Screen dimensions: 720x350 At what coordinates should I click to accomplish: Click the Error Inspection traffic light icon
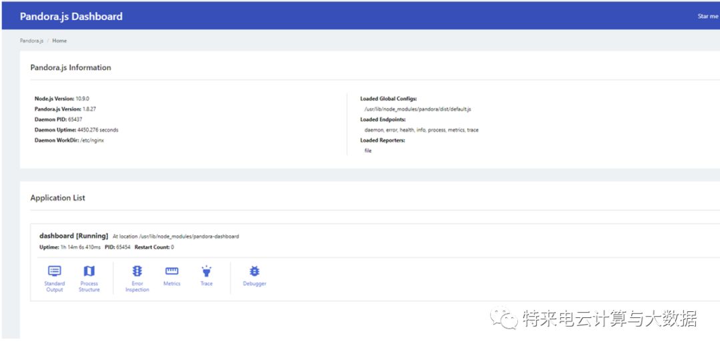pyautogui.click(x=137, y=271)
